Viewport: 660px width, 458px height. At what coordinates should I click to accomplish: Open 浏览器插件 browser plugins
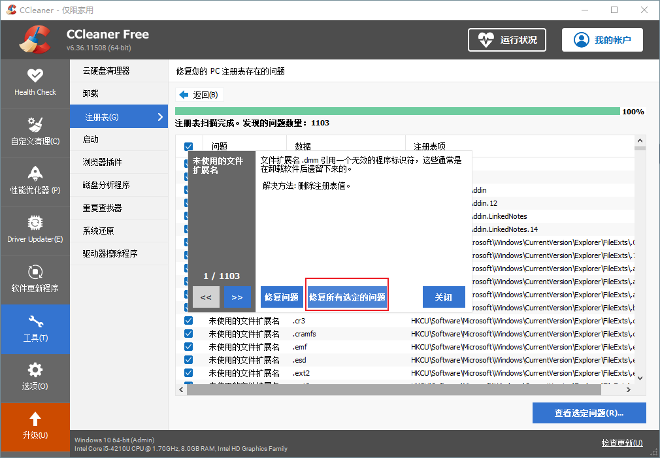119,162
